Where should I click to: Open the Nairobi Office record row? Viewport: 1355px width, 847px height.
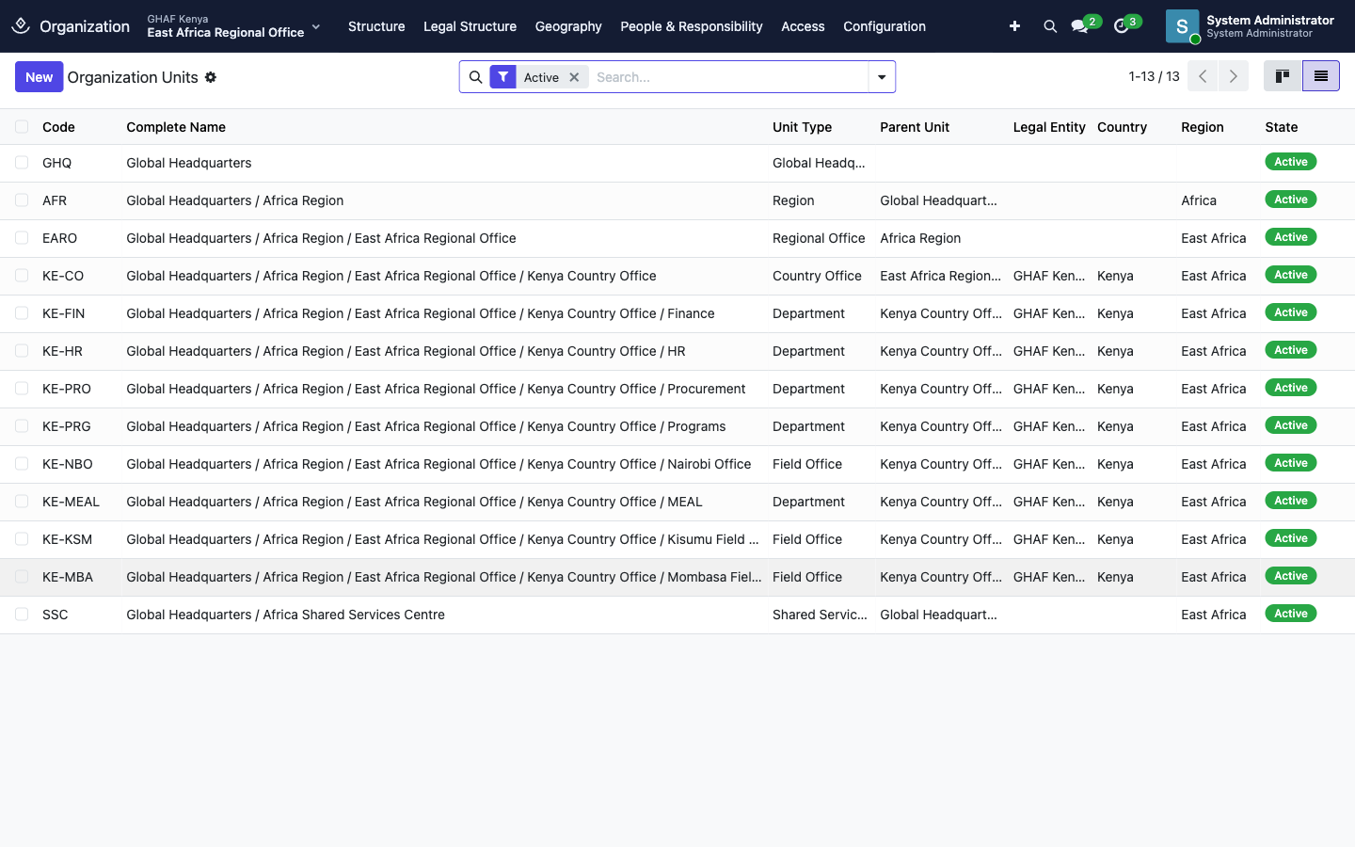point(677,464)
